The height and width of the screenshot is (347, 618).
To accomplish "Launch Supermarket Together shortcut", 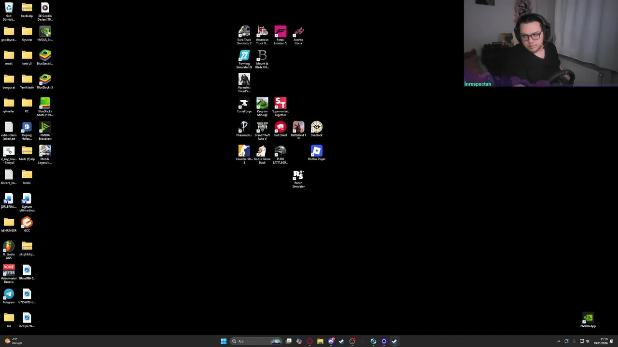I will (x=280, y=107).
